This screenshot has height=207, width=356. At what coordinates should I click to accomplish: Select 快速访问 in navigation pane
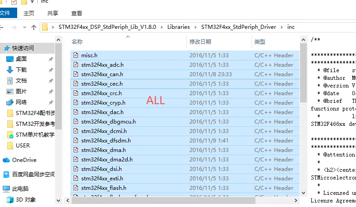23,48
